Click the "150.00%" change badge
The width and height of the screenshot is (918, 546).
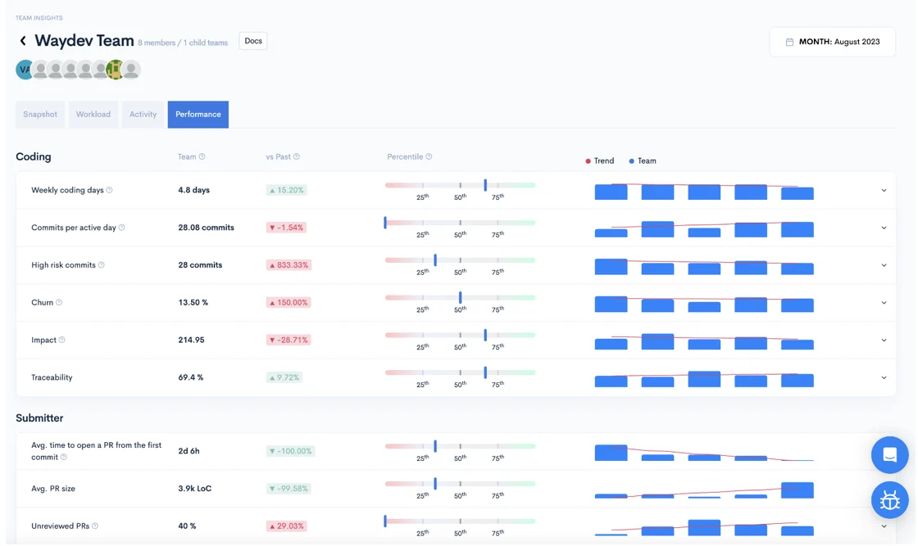click(x=289, y=302)
